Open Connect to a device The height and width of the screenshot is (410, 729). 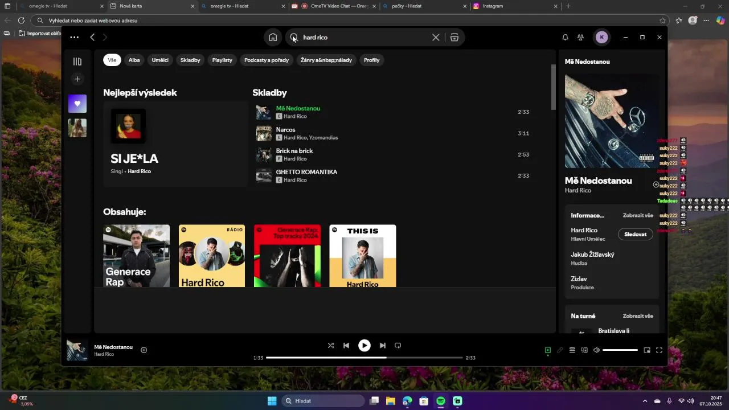click(x=584, y=350)
